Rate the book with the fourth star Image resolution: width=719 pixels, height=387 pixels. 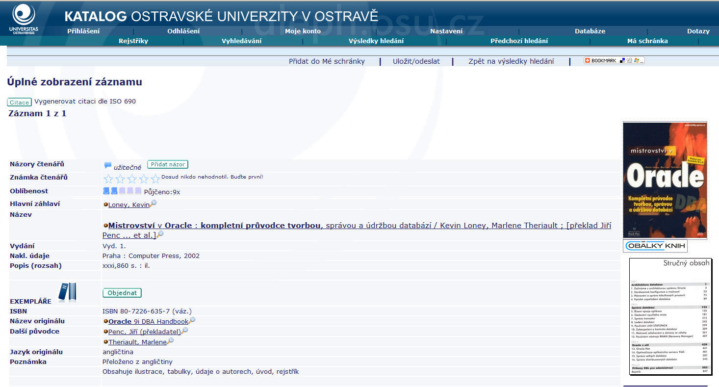coord(144,179)
